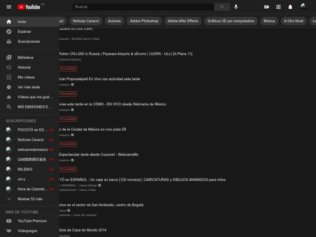Select the Adobe After Effects chip
Viewport: 316px width, 237px height.
point(183,21)
